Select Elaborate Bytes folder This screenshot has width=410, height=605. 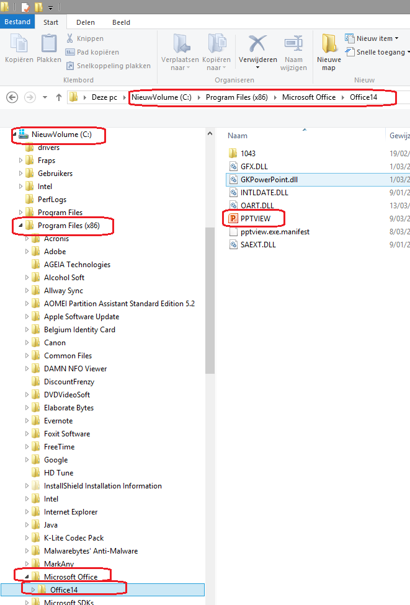(69, 408)
